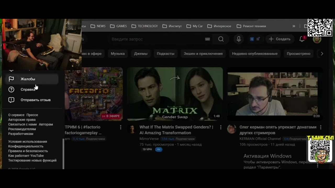Select the Экшен и приключения chip
Screen dimensions: 335x188
click(x=203, y=54)
